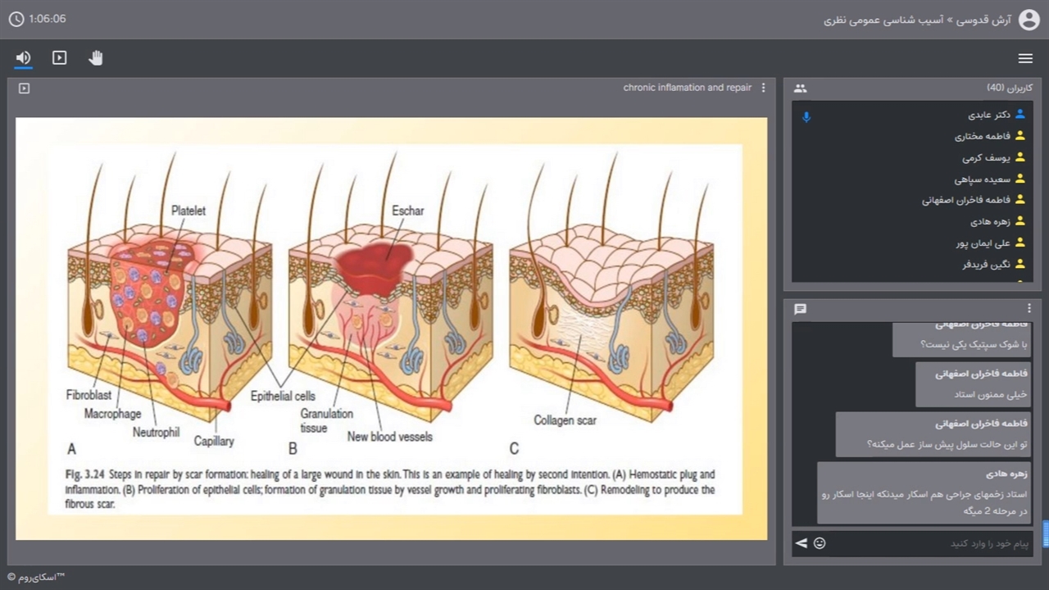Toggle دکتر عابدی's microphone icon
The height and width of the screenshot is (590, 1049).
(806, 117)
